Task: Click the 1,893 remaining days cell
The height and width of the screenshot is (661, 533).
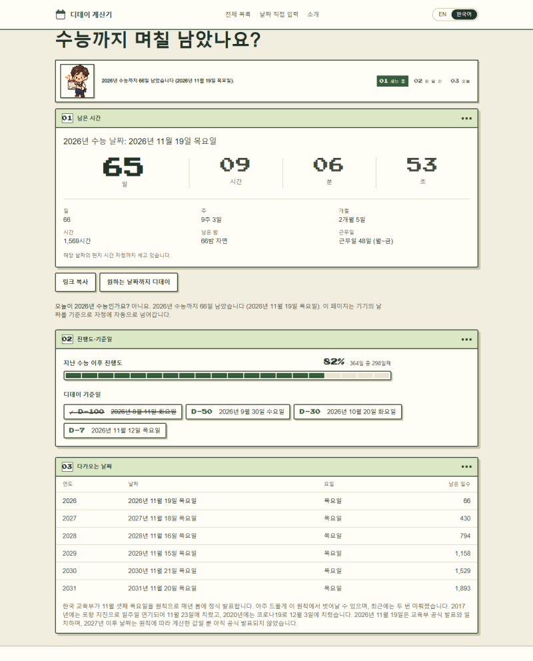Action: point(462,588)
